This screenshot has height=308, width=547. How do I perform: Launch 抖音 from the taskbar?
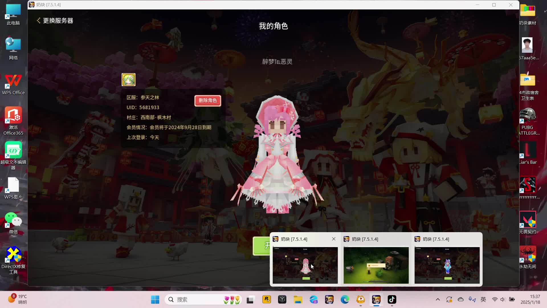click(392, 300)
